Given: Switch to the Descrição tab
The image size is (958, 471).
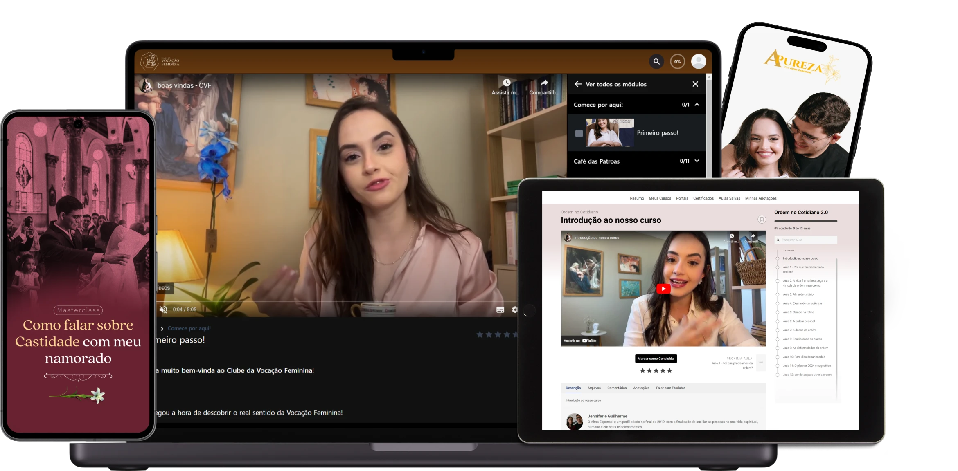Looking at the screenshot, I should click(x=573, y=388).
